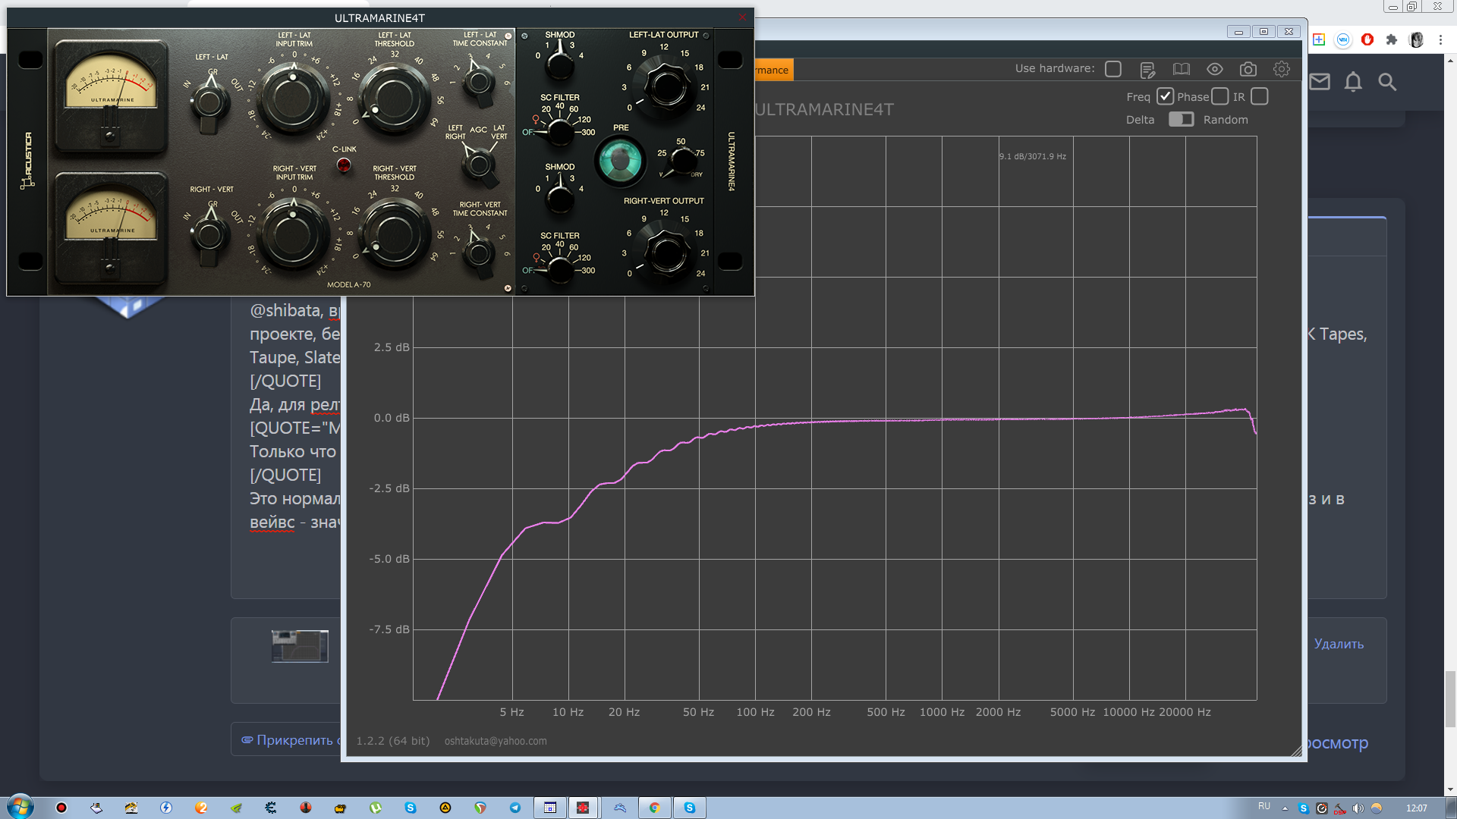The image size is (1457, 819).
Task: Toggle the Delta/Random switch
Action: click(x=1181, y=120)
